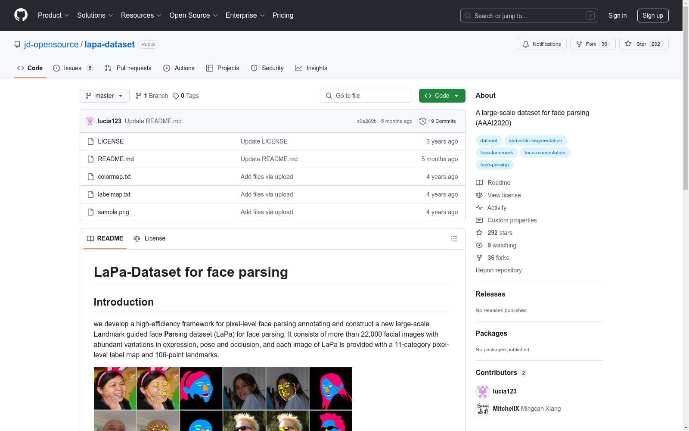Open the Custom properties link
The height and width of the screenshot is (431, 689).
pos(506,220)
